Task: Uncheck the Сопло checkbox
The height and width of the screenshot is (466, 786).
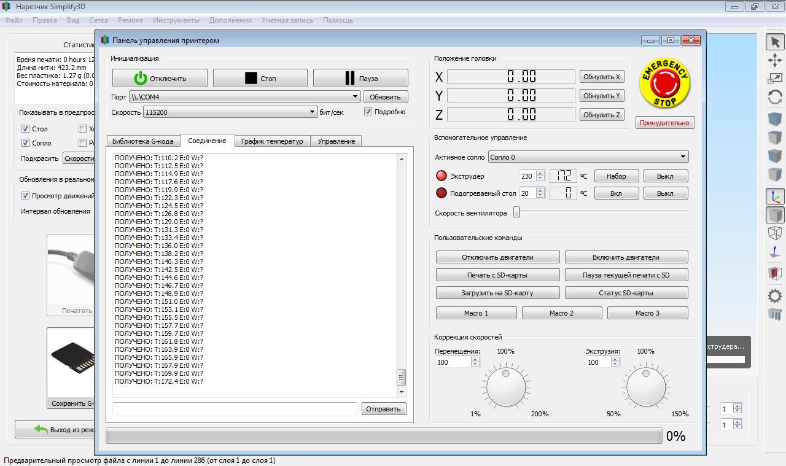Action: [x=25, y=143]
